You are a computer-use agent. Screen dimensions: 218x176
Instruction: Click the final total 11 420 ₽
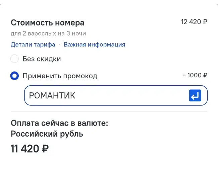pyautogui.click(x=30, y=148)
